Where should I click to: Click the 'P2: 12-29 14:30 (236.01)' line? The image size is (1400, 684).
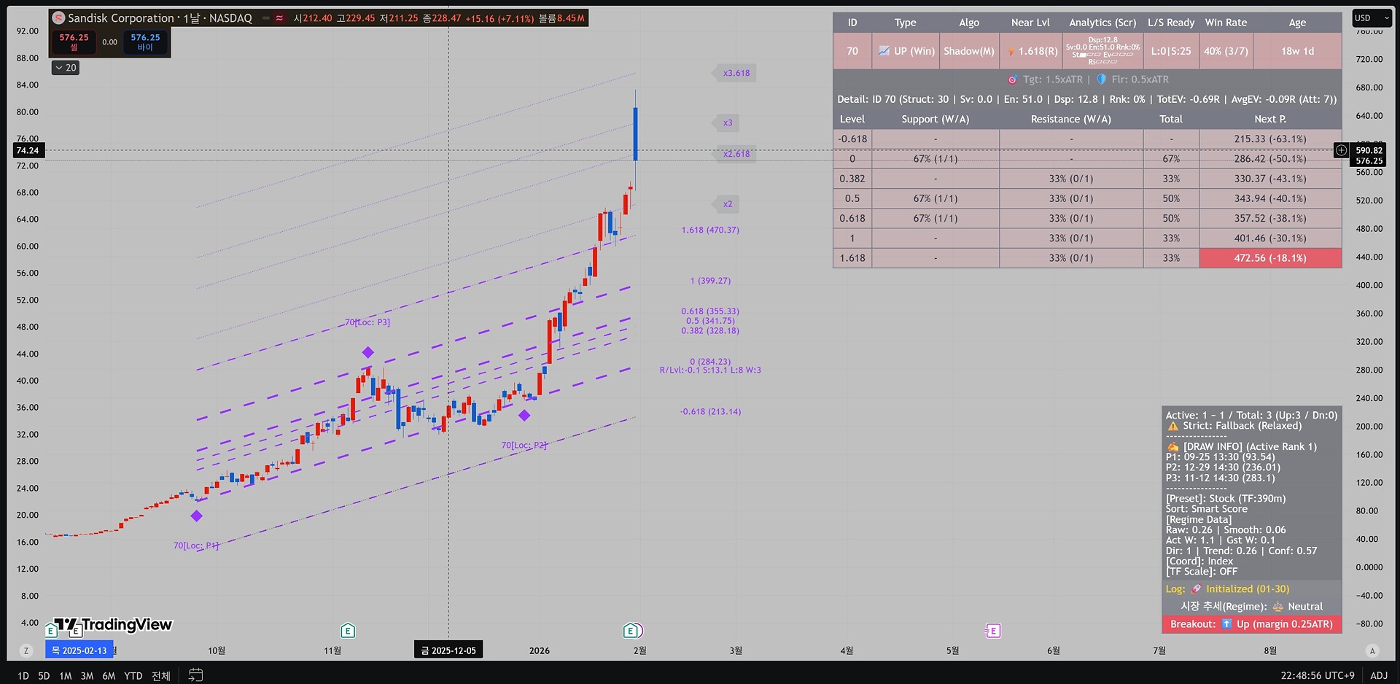pyautogui.click(x=1223, y=467)
